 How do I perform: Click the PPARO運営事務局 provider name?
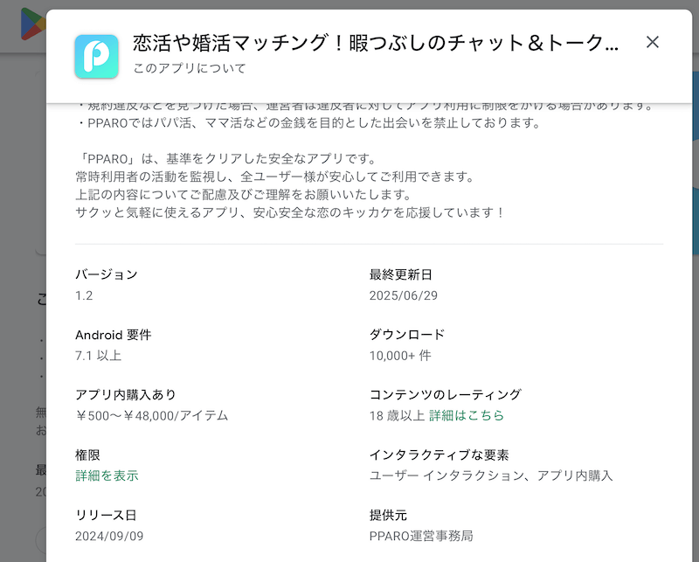point(421,536)
